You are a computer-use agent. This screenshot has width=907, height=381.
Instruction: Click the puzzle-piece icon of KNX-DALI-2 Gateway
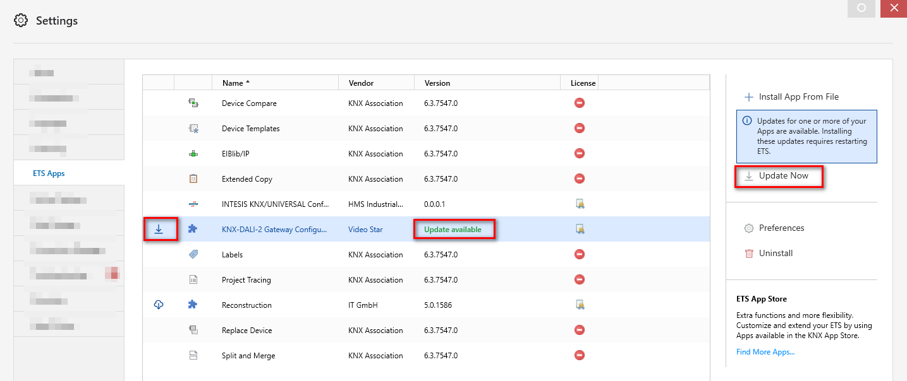[193, 229]
